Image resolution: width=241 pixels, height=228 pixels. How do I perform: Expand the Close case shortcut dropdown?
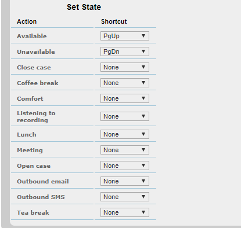click(x=125, y=67)
